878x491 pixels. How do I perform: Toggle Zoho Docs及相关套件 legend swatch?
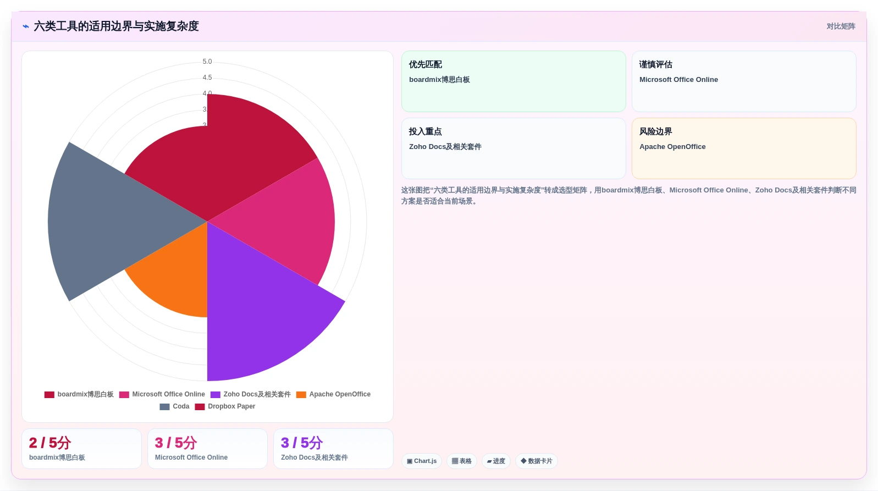216,395
